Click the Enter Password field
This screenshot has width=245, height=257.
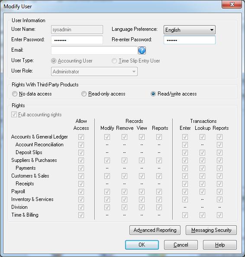[77, 40]
